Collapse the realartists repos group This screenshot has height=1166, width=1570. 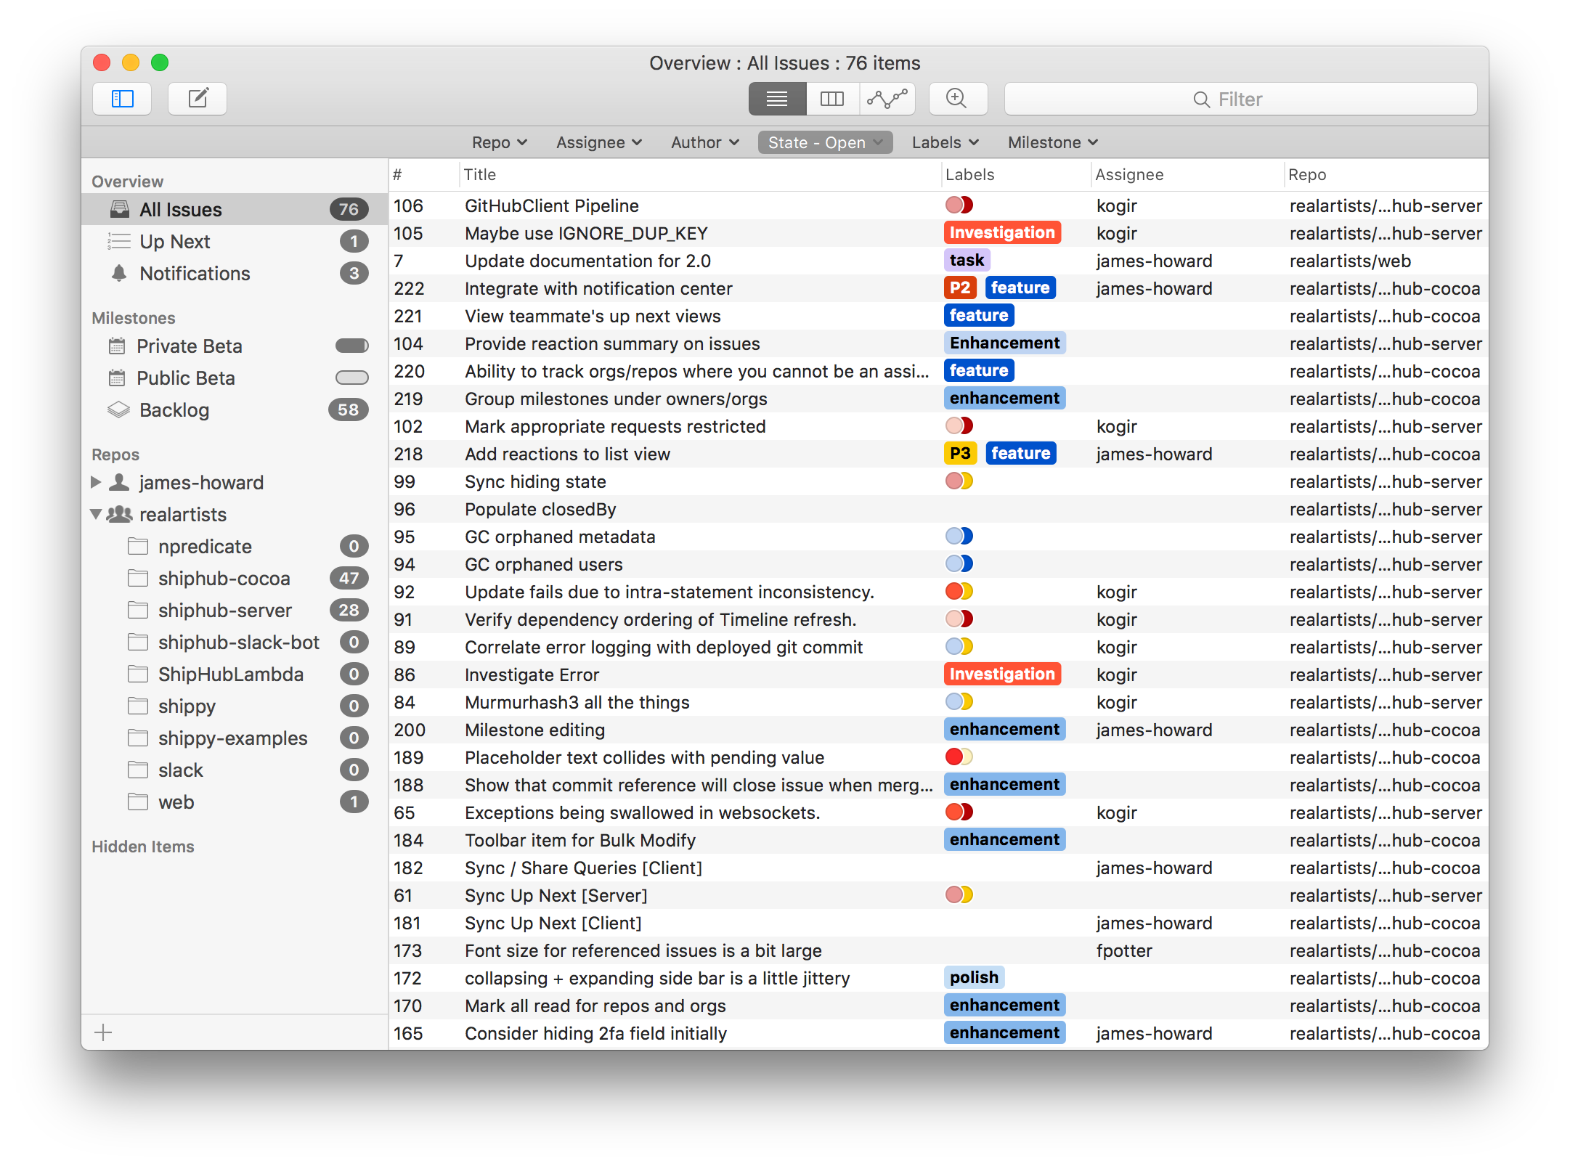96,514
